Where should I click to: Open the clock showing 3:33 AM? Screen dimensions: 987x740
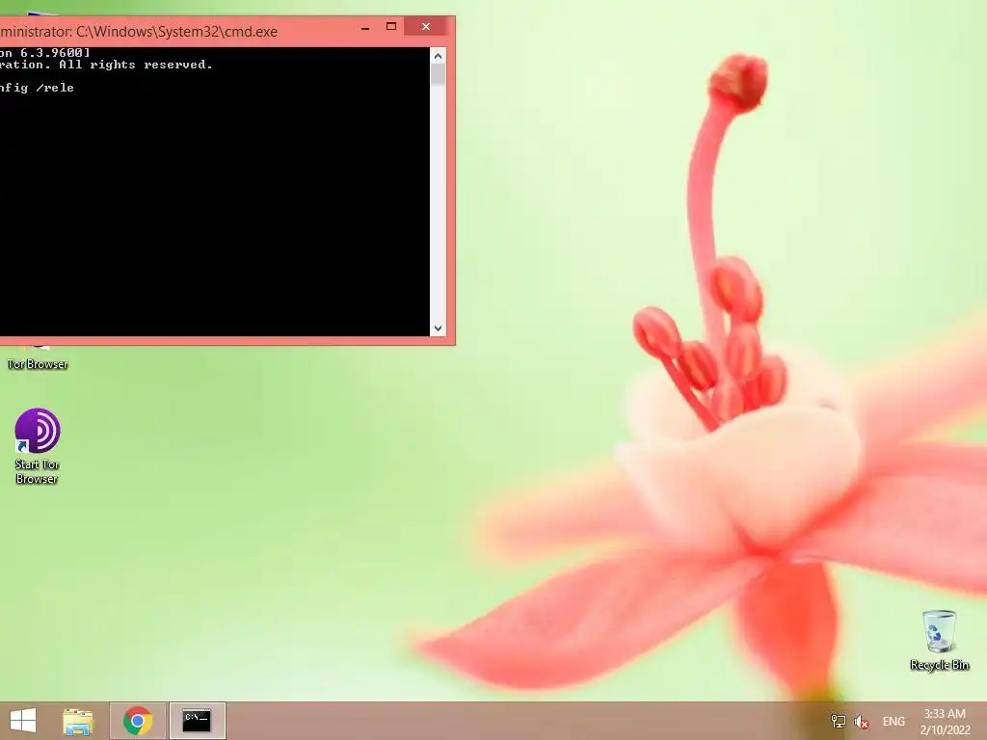point(945,722)
